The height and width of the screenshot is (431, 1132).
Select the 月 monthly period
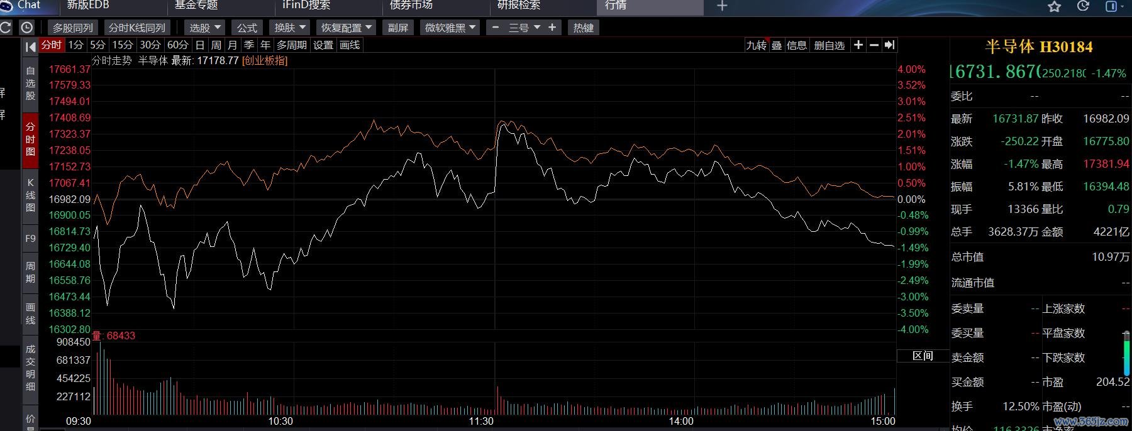pyautogui.click(x=233, y=45)
